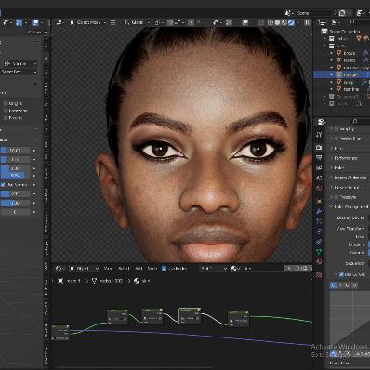The width and height of the screenshot is (370, 370).
Task: Click the 3D viewport editor type icon
Action: [59, 22]
